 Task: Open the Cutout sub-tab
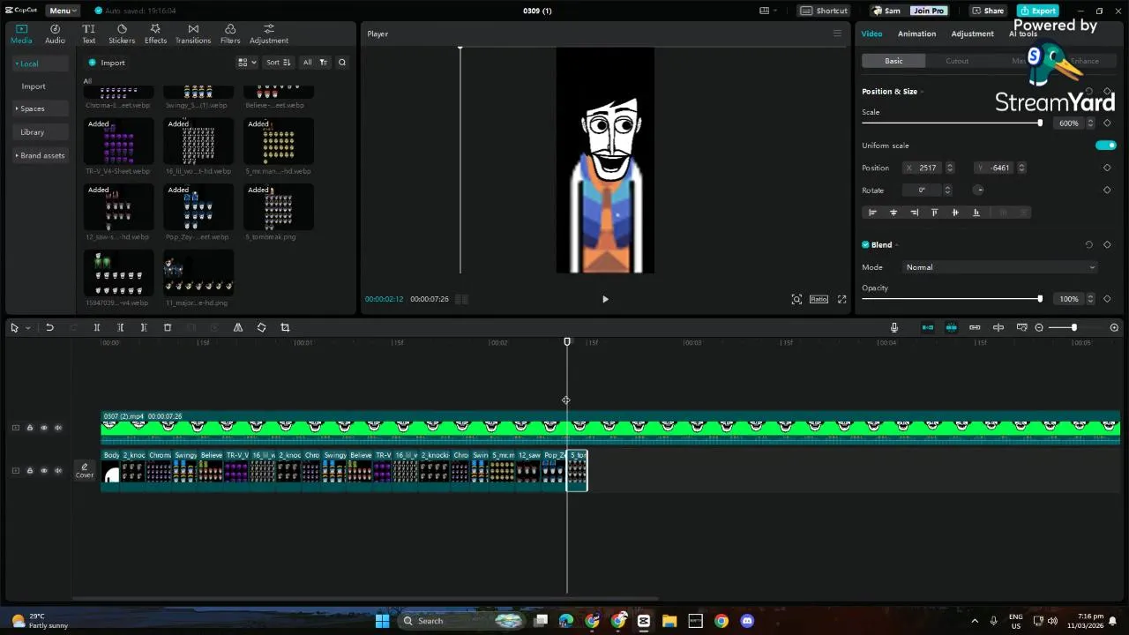coord(957,61)
